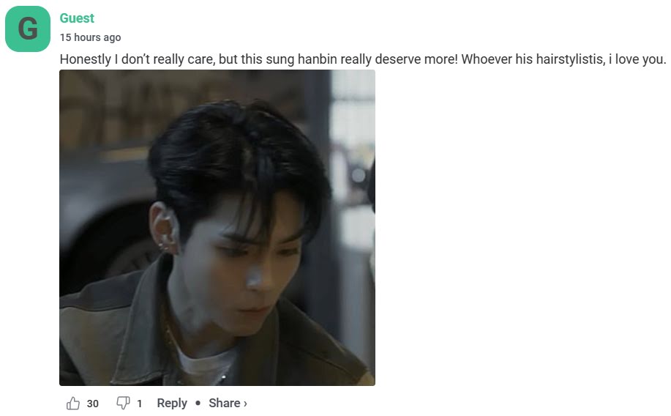Click the dot separator before Share
Screen dimensions: 671x416
click(x=198, y=403)
